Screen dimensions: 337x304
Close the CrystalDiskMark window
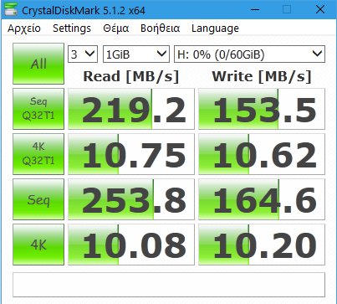coord(320,10)
